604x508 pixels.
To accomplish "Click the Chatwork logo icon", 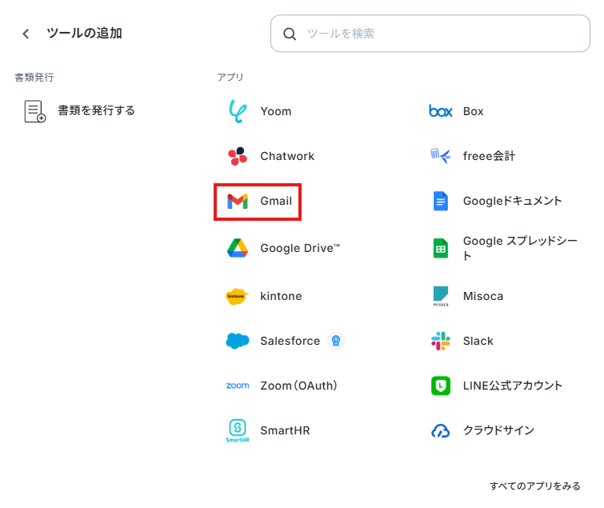I will point(238,156).
